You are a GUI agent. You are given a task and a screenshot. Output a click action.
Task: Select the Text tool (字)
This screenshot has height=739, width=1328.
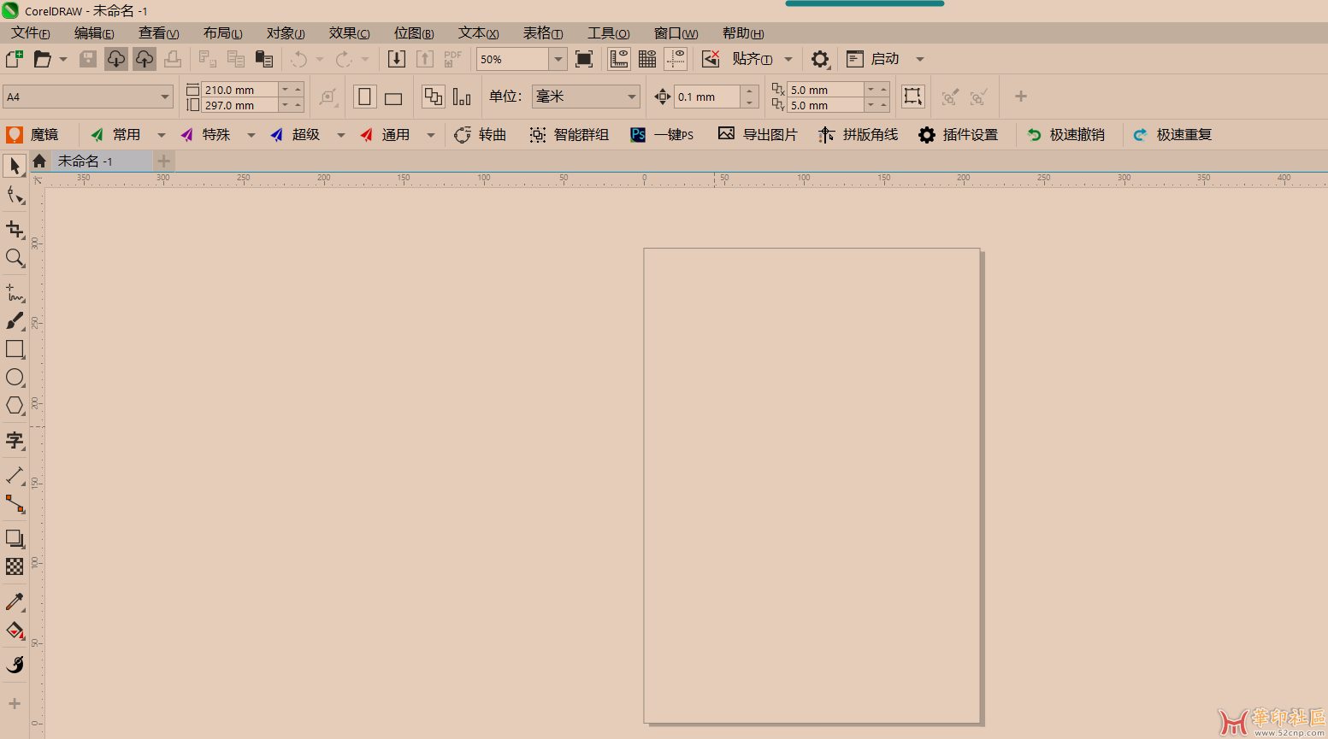[15, 440]
